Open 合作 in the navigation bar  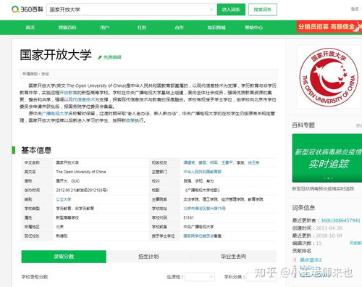[179, 28]
